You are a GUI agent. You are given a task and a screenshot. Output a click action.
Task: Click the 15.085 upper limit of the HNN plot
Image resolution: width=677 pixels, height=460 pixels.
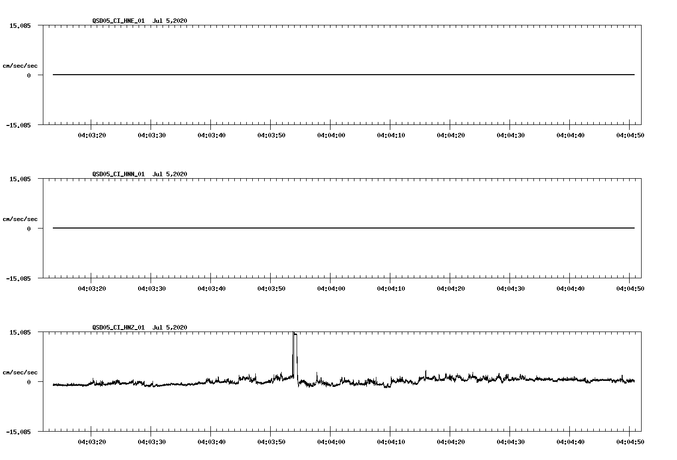20,179
